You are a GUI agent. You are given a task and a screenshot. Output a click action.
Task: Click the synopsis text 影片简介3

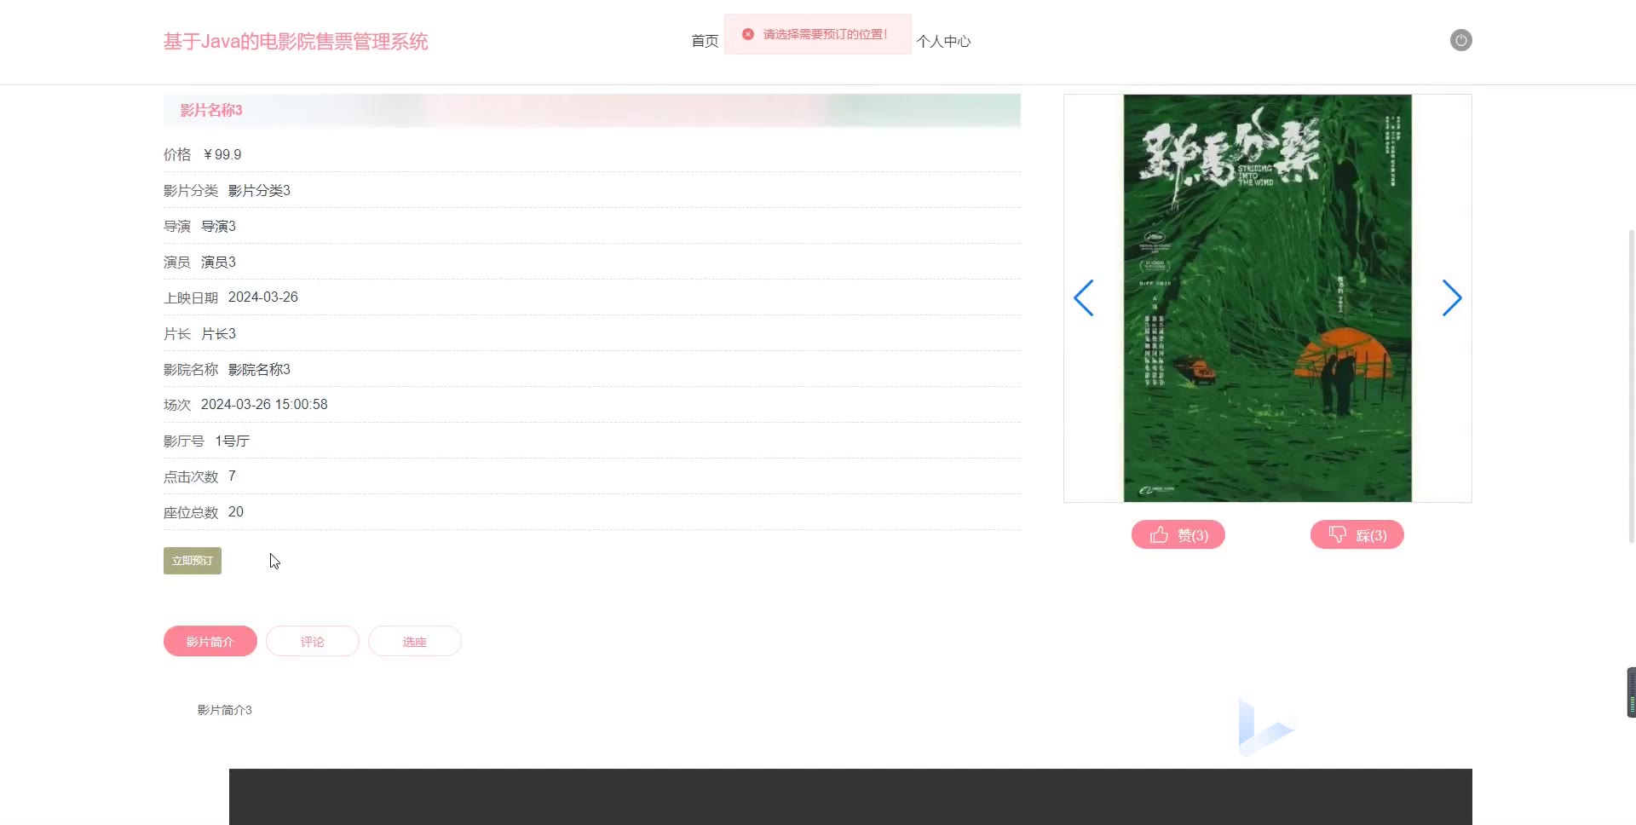click(225, 710)
